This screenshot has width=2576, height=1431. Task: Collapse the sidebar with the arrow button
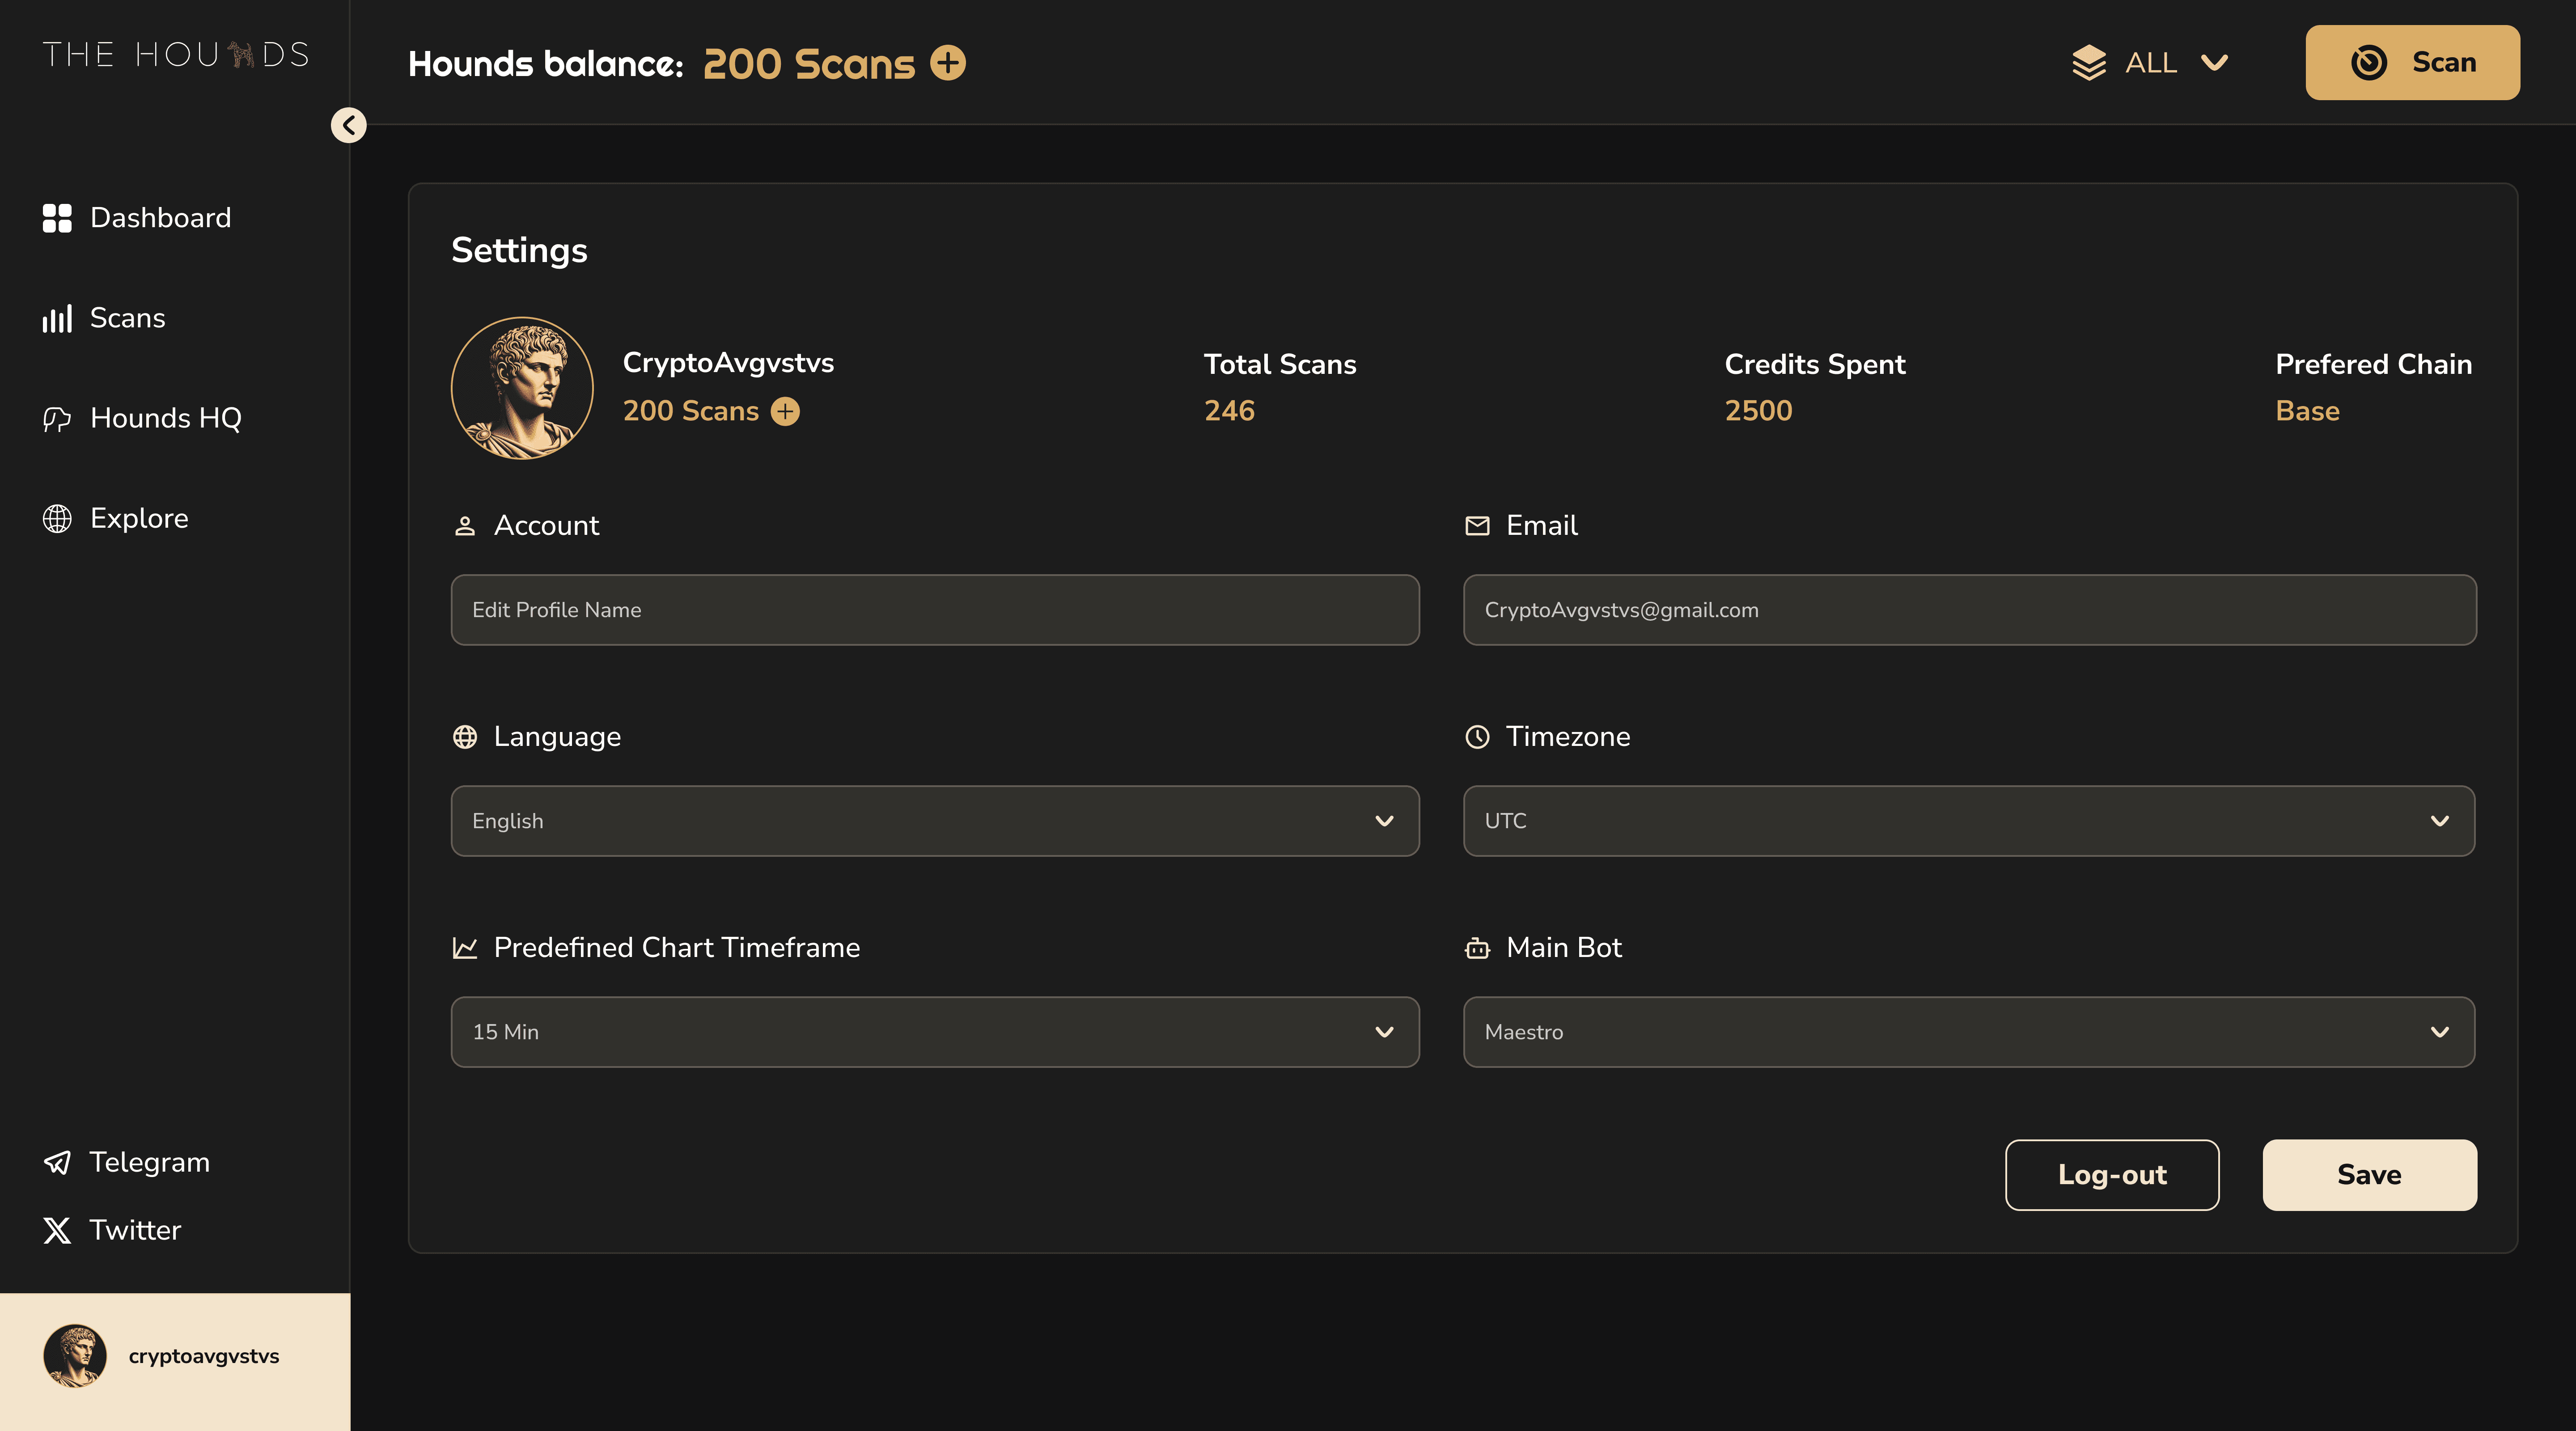(x=349, y=125)
